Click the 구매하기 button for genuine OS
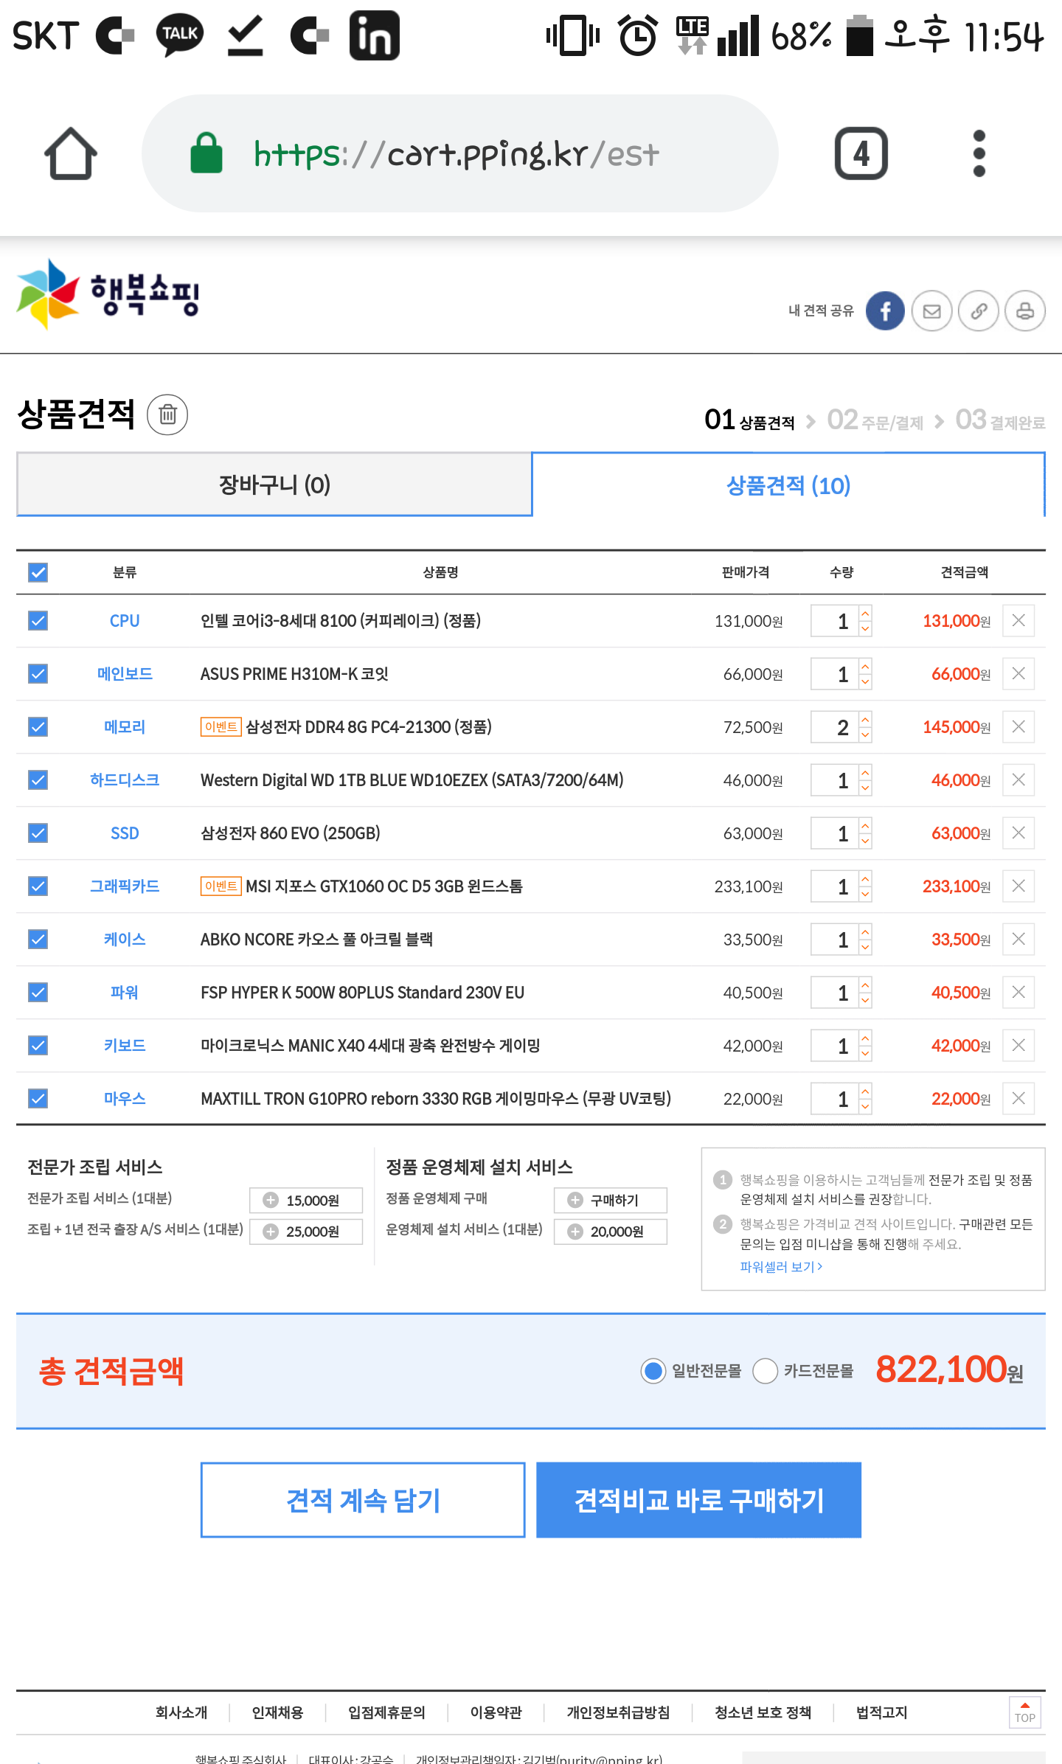The width and height of the screenshot is (1062, 1764). [611, 1200]
